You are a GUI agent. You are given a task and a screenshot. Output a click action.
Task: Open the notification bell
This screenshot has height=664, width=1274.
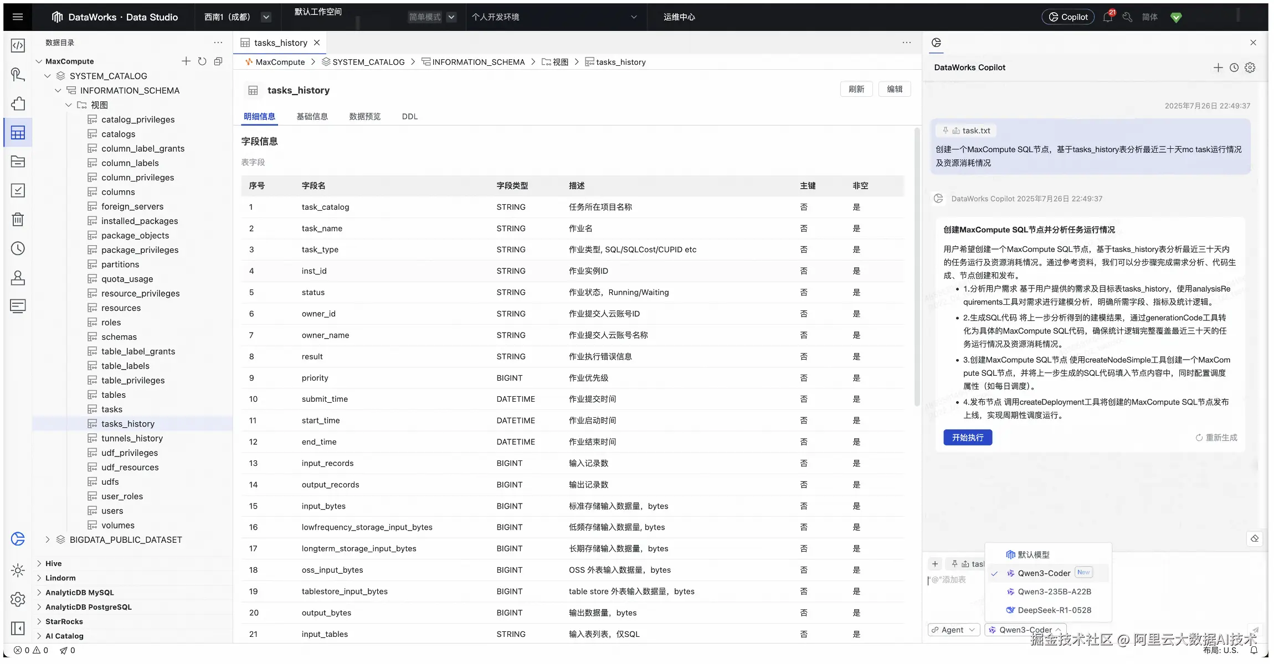(x=1108, y=17)
